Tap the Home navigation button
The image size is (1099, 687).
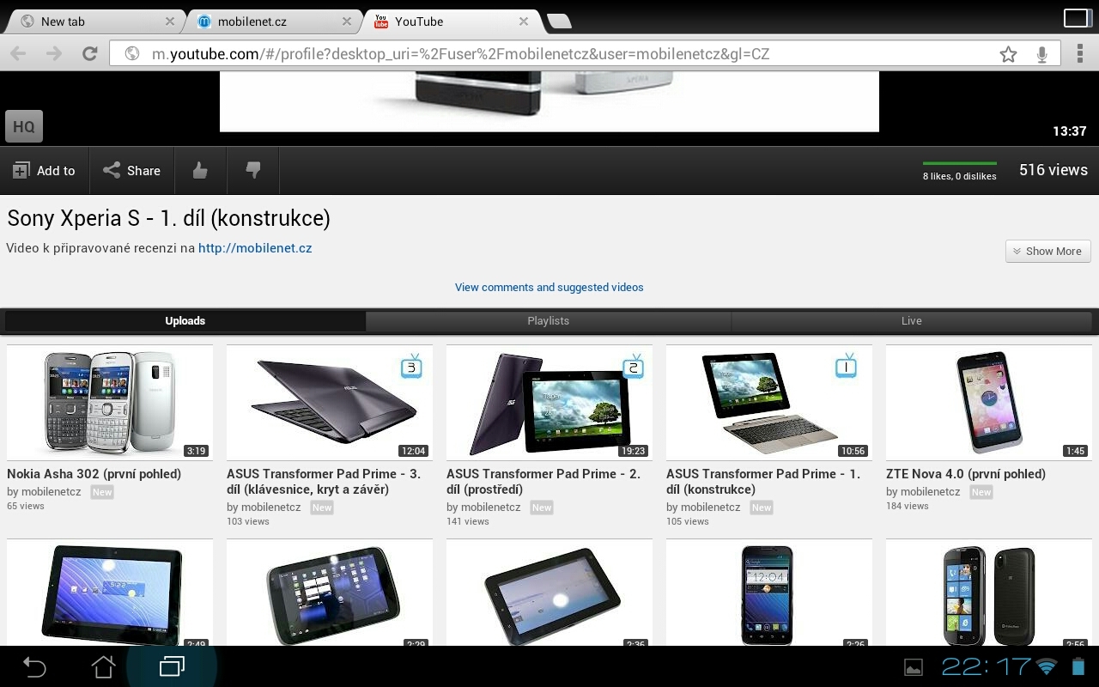[x=102, y=666]
